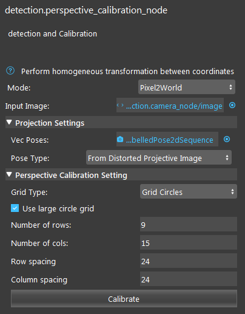Uncheck Use large circle grid checkbox
245x314 pixels.
click(x=15, y=208)
